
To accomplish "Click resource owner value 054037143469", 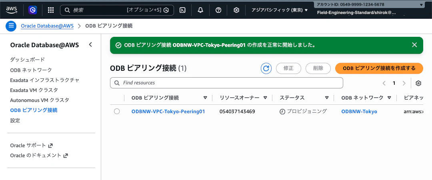I will [237, 112].
